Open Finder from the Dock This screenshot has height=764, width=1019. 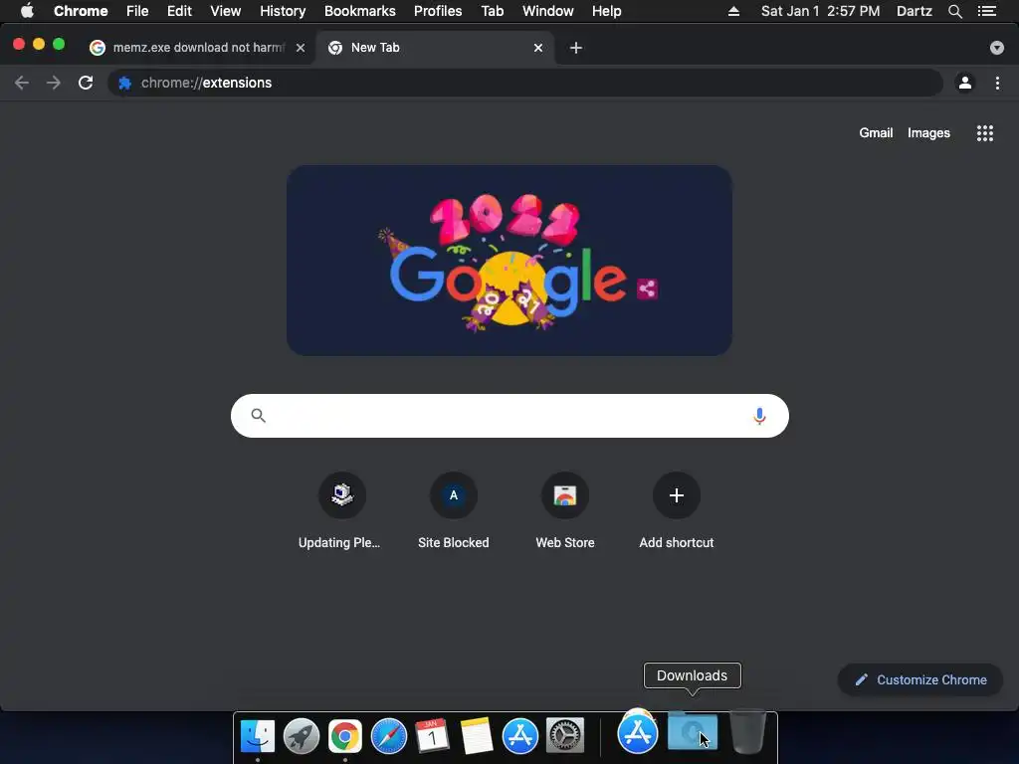pyautogui.click(x=258, y=735)
